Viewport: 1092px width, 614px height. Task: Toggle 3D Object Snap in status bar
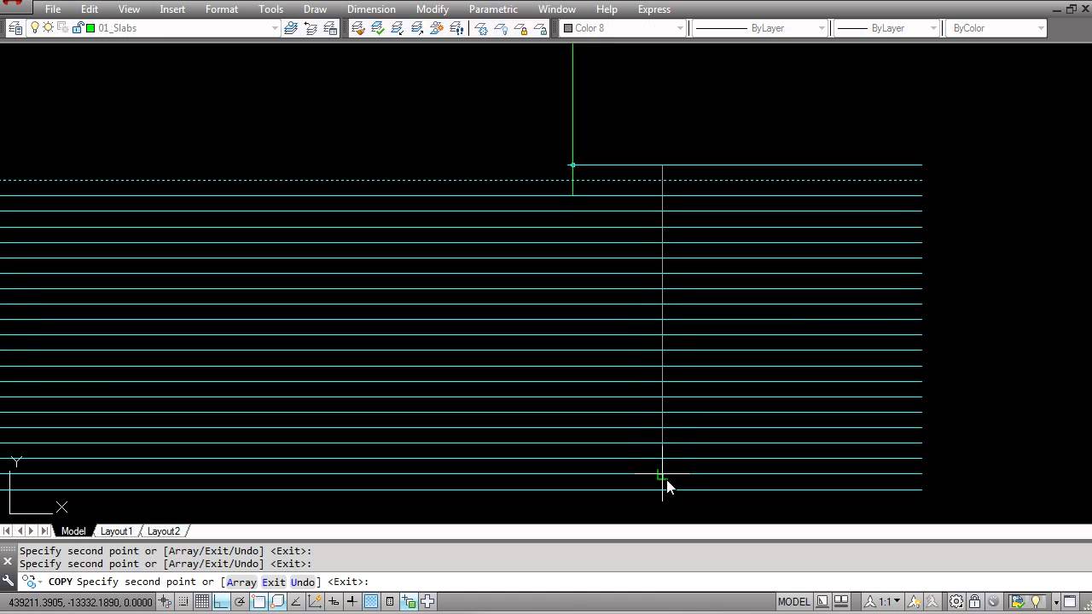coord(277,602)
